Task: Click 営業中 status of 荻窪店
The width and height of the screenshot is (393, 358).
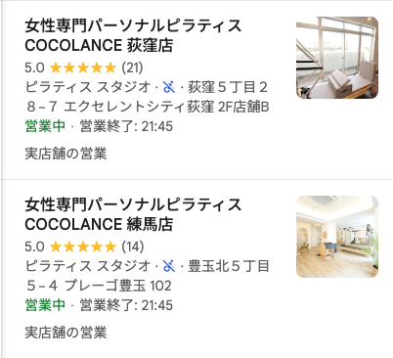Action: point(45,126)
